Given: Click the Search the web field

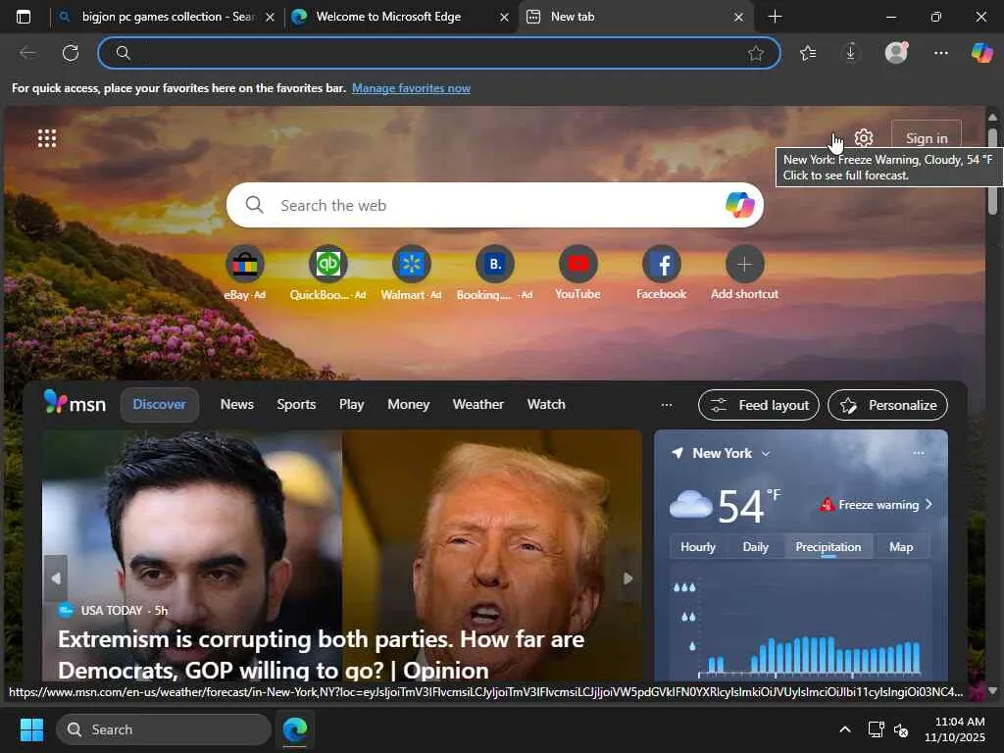Looking at the screenshot, I should pos(494,205).
